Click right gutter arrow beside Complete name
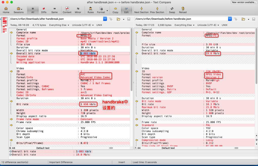Image resolution: width=258 pixels, height=166 pixels. point(137,33)
